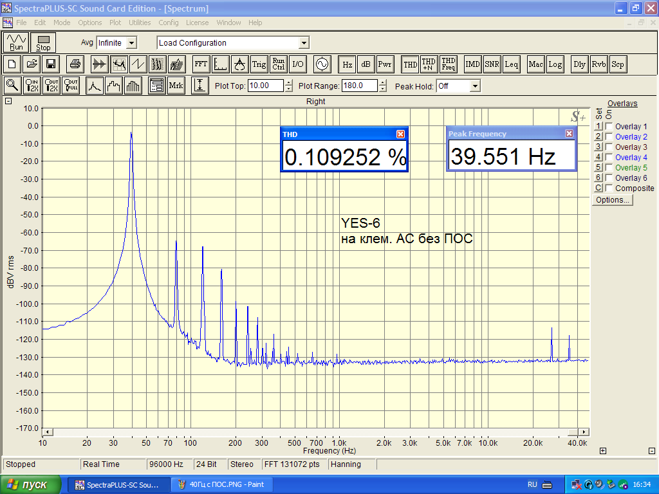Expand the Load Configuration dropdown
Viewport: 659px width, 494px height.
coord(304,43)
